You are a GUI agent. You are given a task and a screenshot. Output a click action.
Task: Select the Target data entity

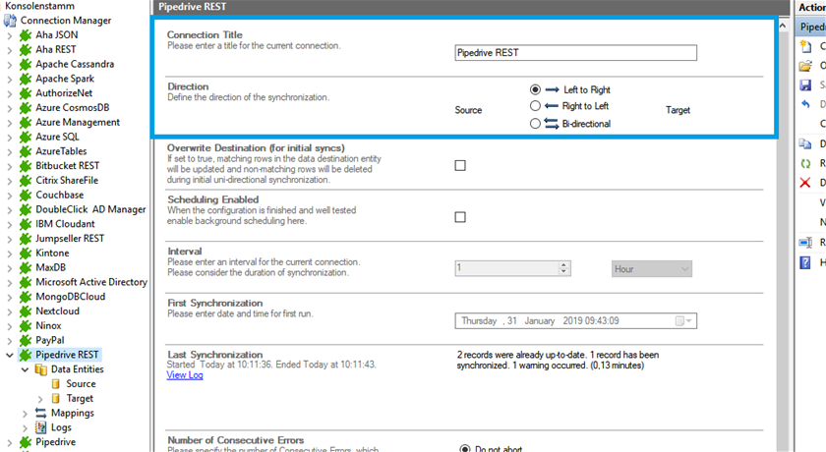[80, 399]
